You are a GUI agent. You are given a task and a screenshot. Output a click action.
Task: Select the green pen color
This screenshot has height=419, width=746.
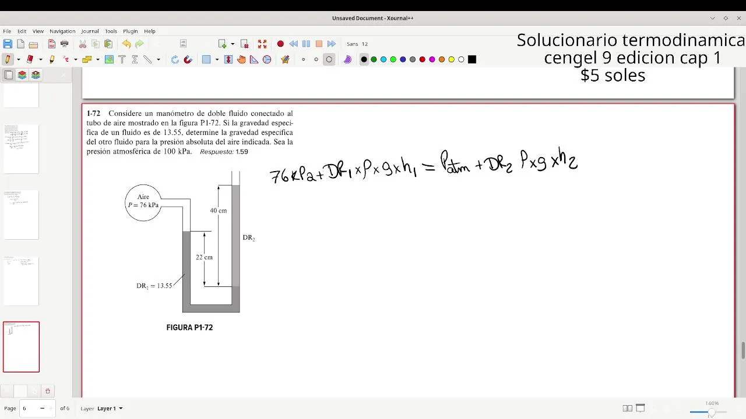click(x=374, y=59)
